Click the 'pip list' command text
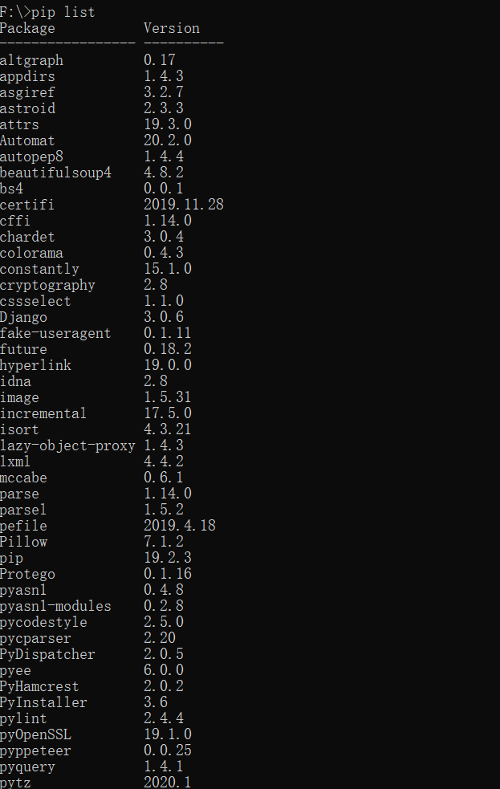This screenshot has width=500, height=789. 63,12
